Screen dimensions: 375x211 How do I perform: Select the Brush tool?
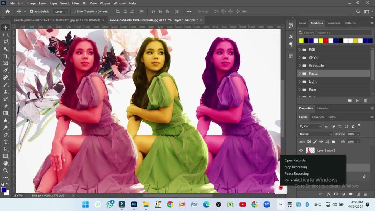pos(6,85)
